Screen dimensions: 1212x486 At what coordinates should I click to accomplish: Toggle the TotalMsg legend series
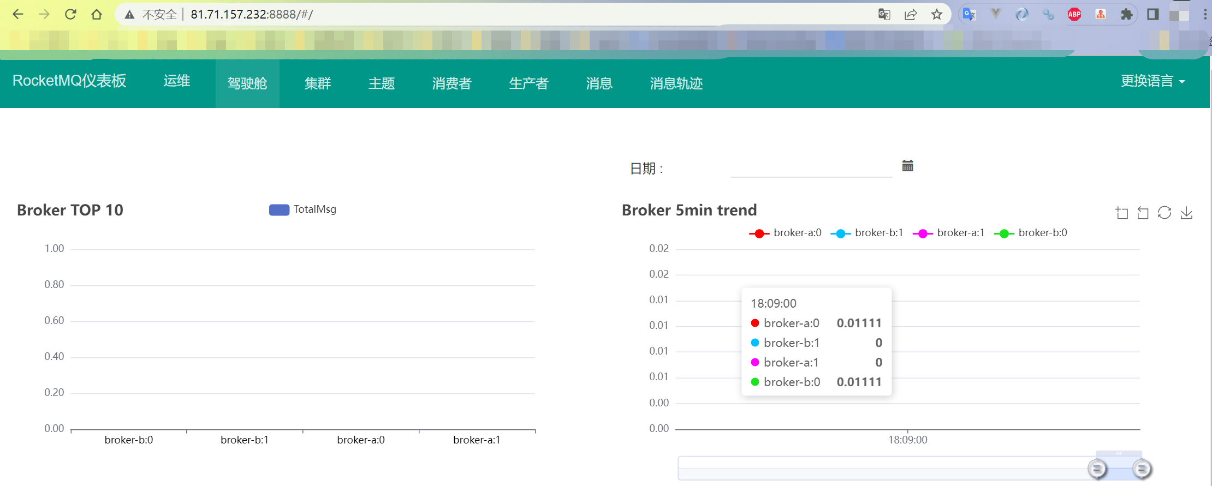point(302,209)
